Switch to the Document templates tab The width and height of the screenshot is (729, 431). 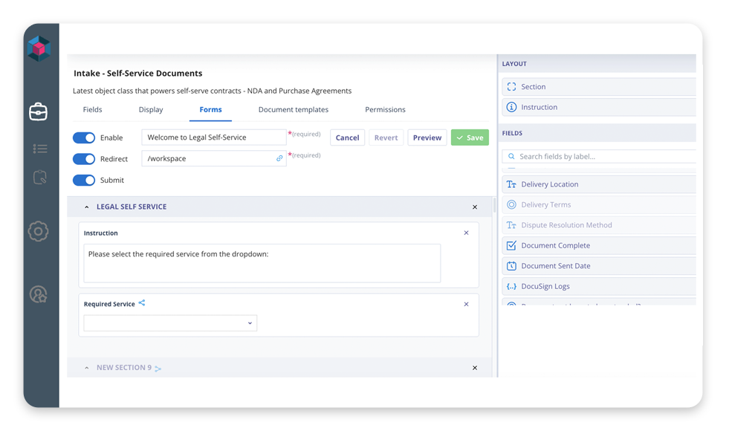click(293, 110)
